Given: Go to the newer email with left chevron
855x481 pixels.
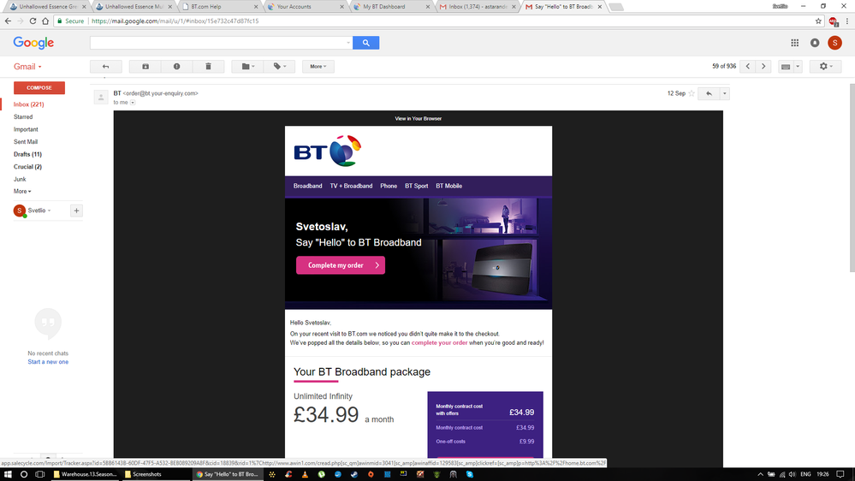Looking at the screenshot, I should [x=748, y=67].
